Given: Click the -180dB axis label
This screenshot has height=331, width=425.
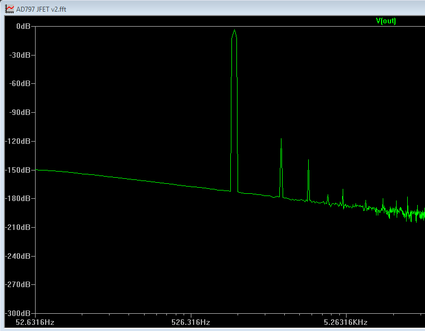Looking at the screenshot, I should coord(18,198).
